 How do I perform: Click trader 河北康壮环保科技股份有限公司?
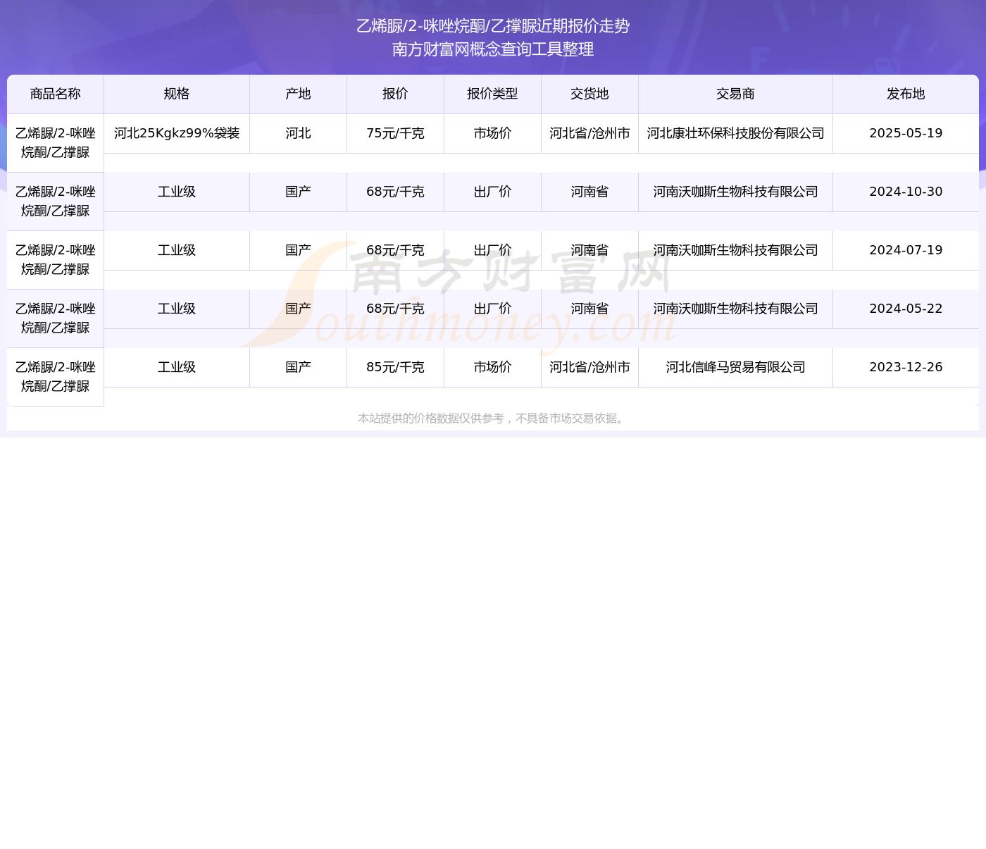[x=735, y=133]
